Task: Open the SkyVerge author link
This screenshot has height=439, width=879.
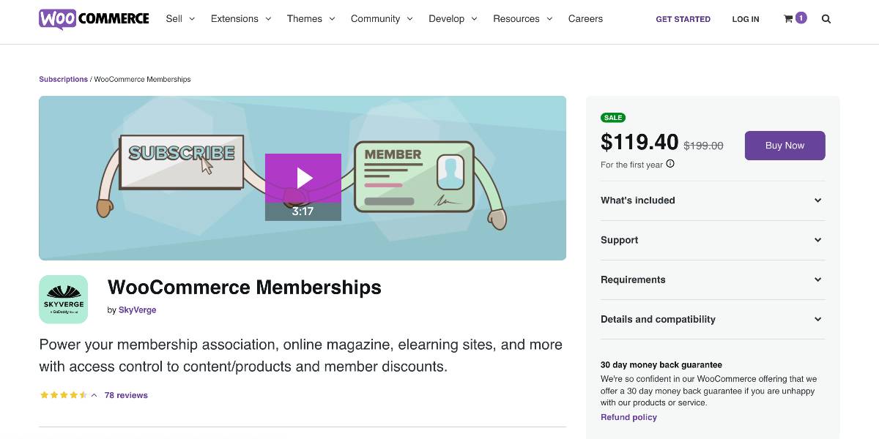Action: pos(137,309)
